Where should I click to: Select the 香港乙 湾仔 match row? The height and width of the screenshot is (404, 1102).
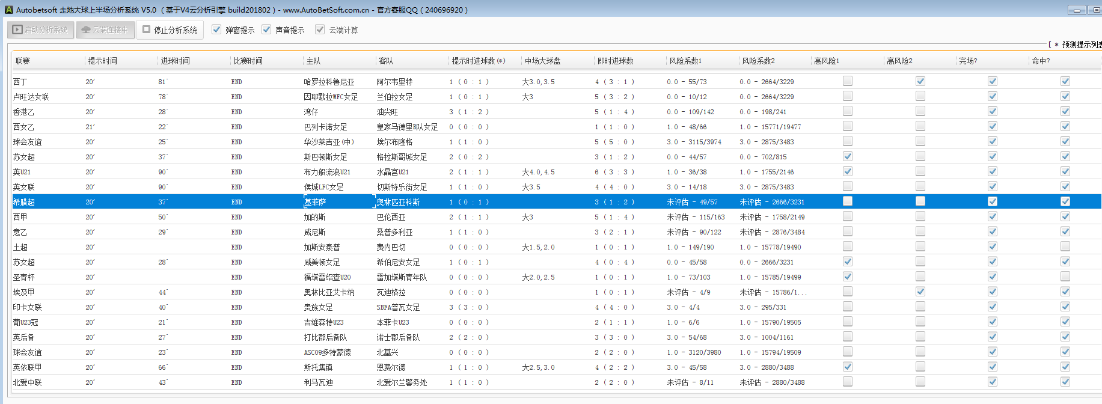(x=311, y=112)
